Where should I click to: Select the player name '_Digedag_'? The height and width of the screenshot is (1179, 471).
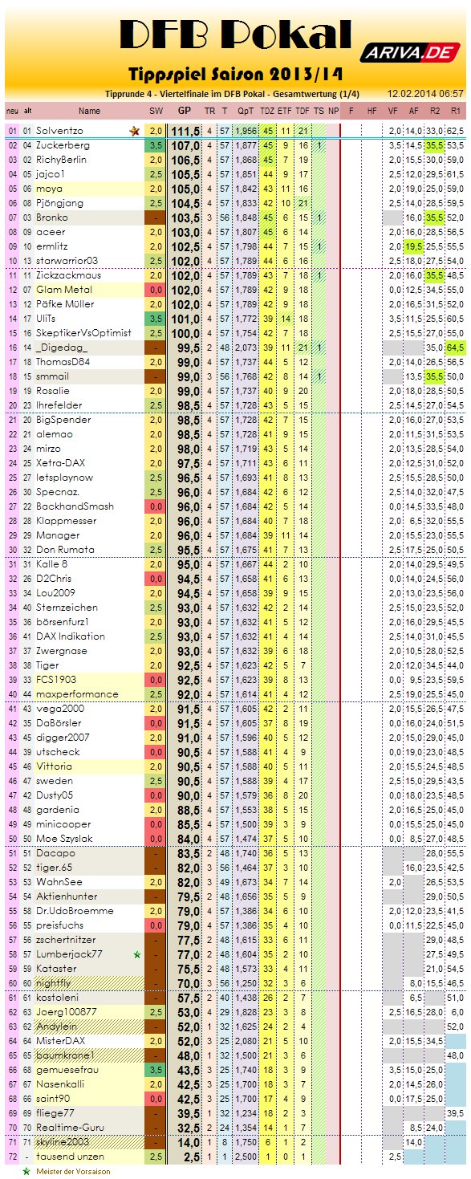(61, 348)
